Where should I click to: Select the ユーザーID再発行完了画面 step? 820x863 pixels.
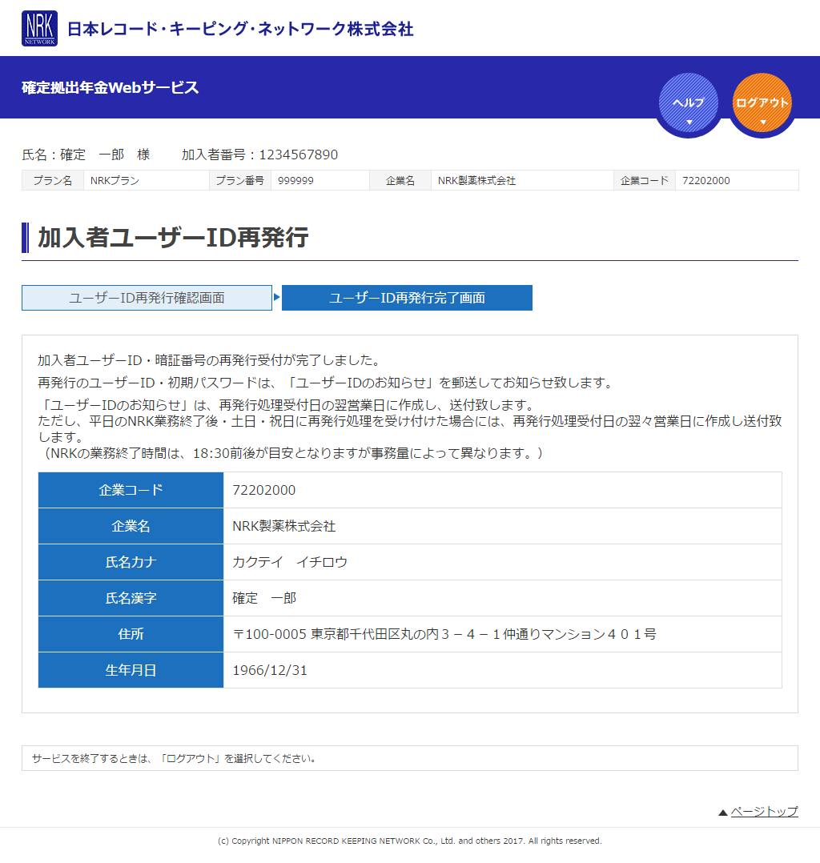[x=407, y=298]
